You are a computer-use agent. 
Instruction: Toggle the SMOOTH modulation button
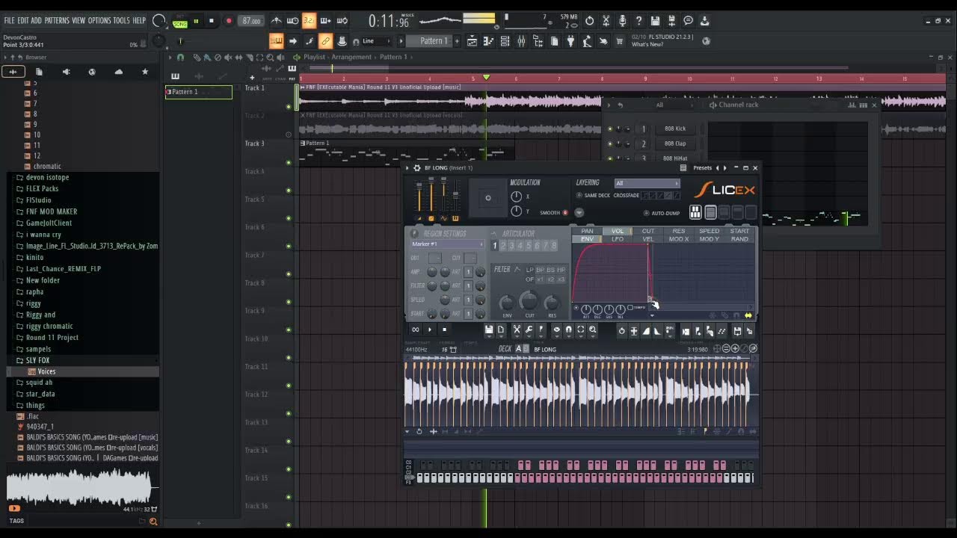click(565, 213)
